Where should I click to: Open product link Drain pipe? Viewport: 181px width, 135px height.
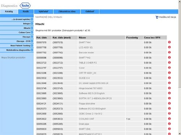click(84, 124)
